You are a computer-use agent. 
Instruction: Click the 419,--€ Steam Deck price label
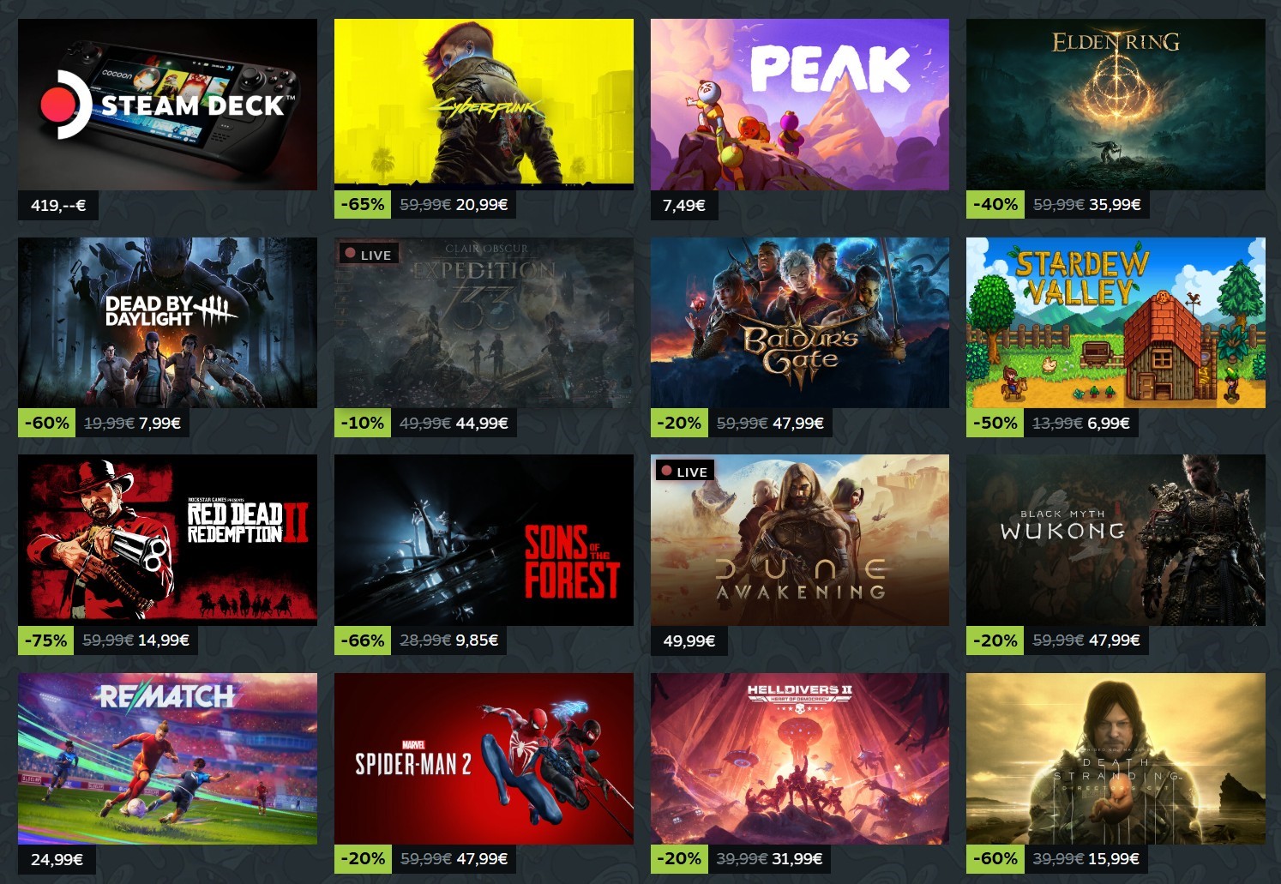coord(58,205)
